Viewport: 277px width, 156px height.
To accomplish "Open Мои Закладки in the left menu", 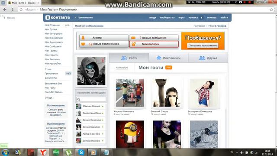I will coord(52,59).
